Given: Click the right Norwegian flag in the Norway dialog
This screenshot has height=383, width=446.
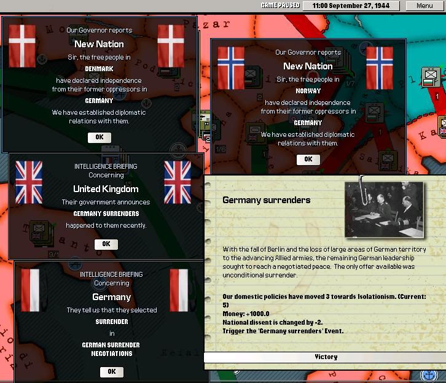Looking at the screenshot, I should point(380,68).
